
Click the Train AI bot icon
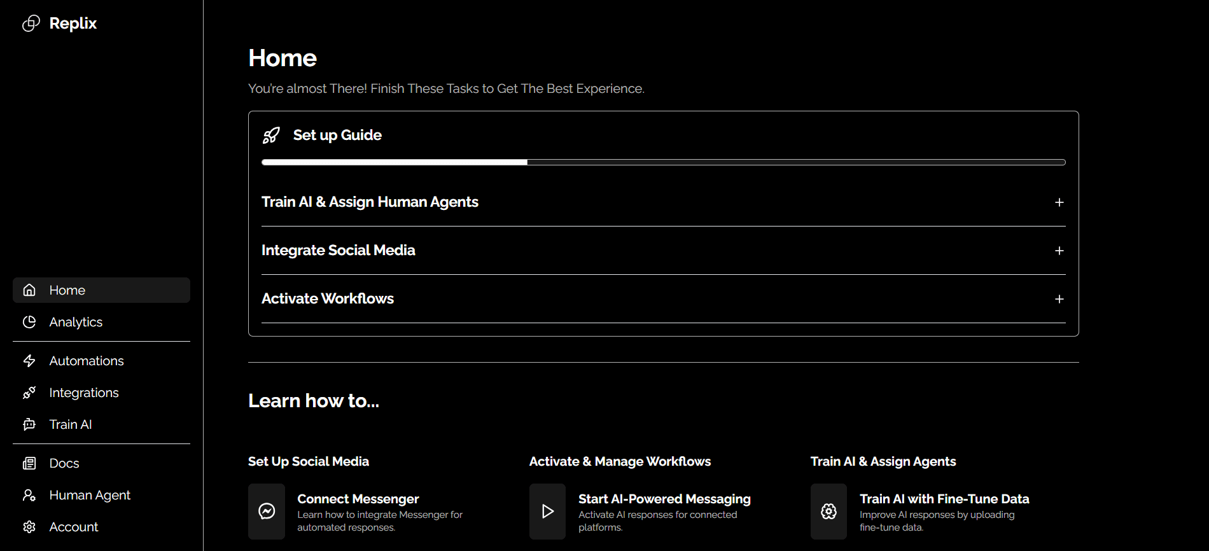pyautogui.click(x=29, y=424)
